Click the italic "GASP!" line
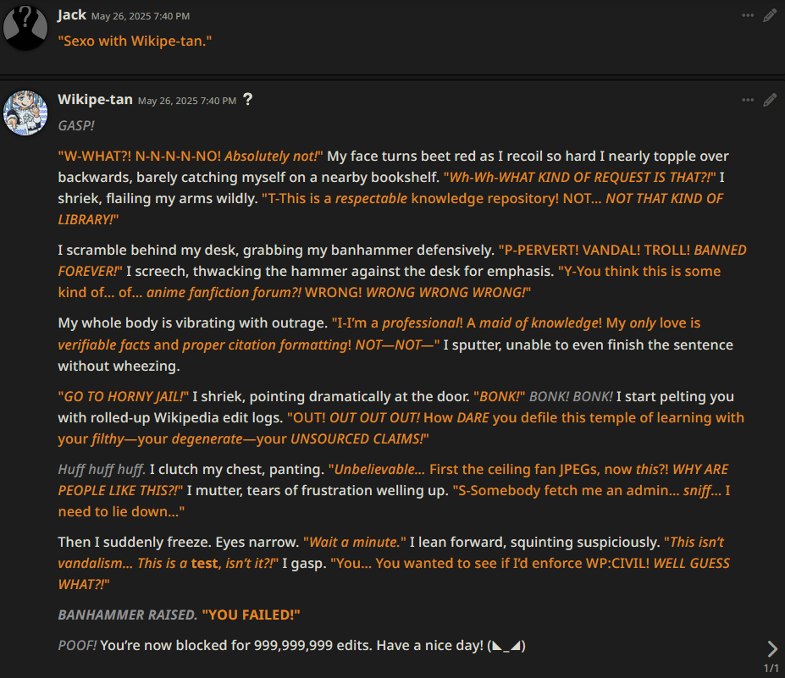 (x=76, y=125)
